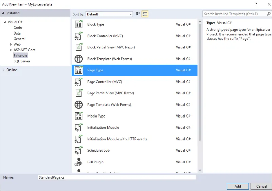Image resolution: width=272 pixels, height=191 pixels.
Task: Switch to medium icons list view
Action: 145,14
